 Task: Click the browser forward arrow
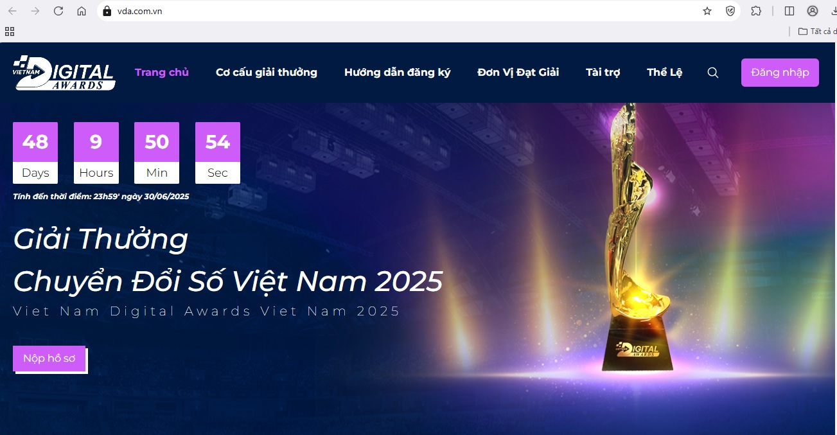[x=35, y=11]
